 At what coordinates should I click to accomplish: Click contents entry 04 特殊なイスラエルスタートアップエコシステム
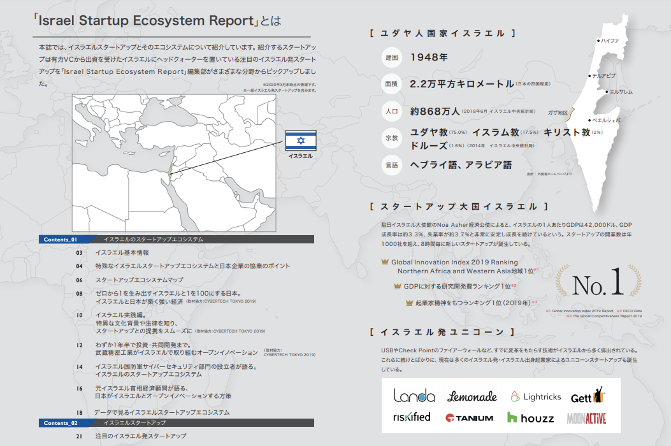click(183, 266)
